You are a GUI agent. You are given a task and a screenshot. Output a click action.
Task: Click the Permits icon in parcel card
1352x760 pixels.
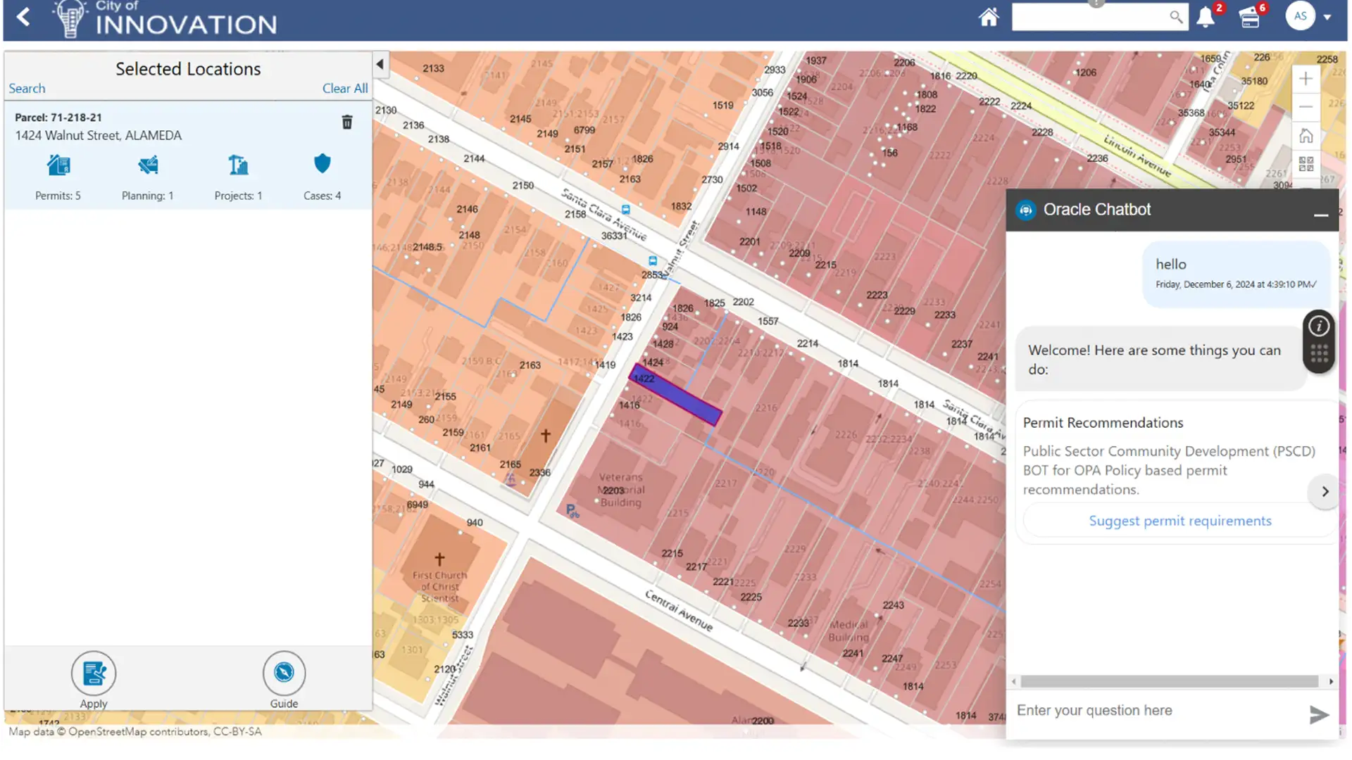[x=58, y=165]
